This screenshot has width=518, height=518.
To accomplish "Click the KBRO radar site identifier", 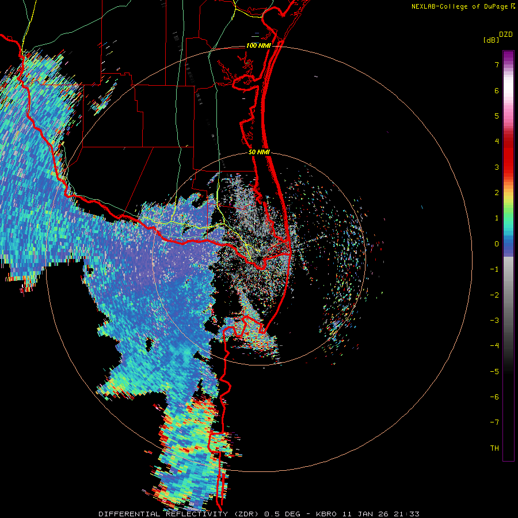I will pos(326,514).
